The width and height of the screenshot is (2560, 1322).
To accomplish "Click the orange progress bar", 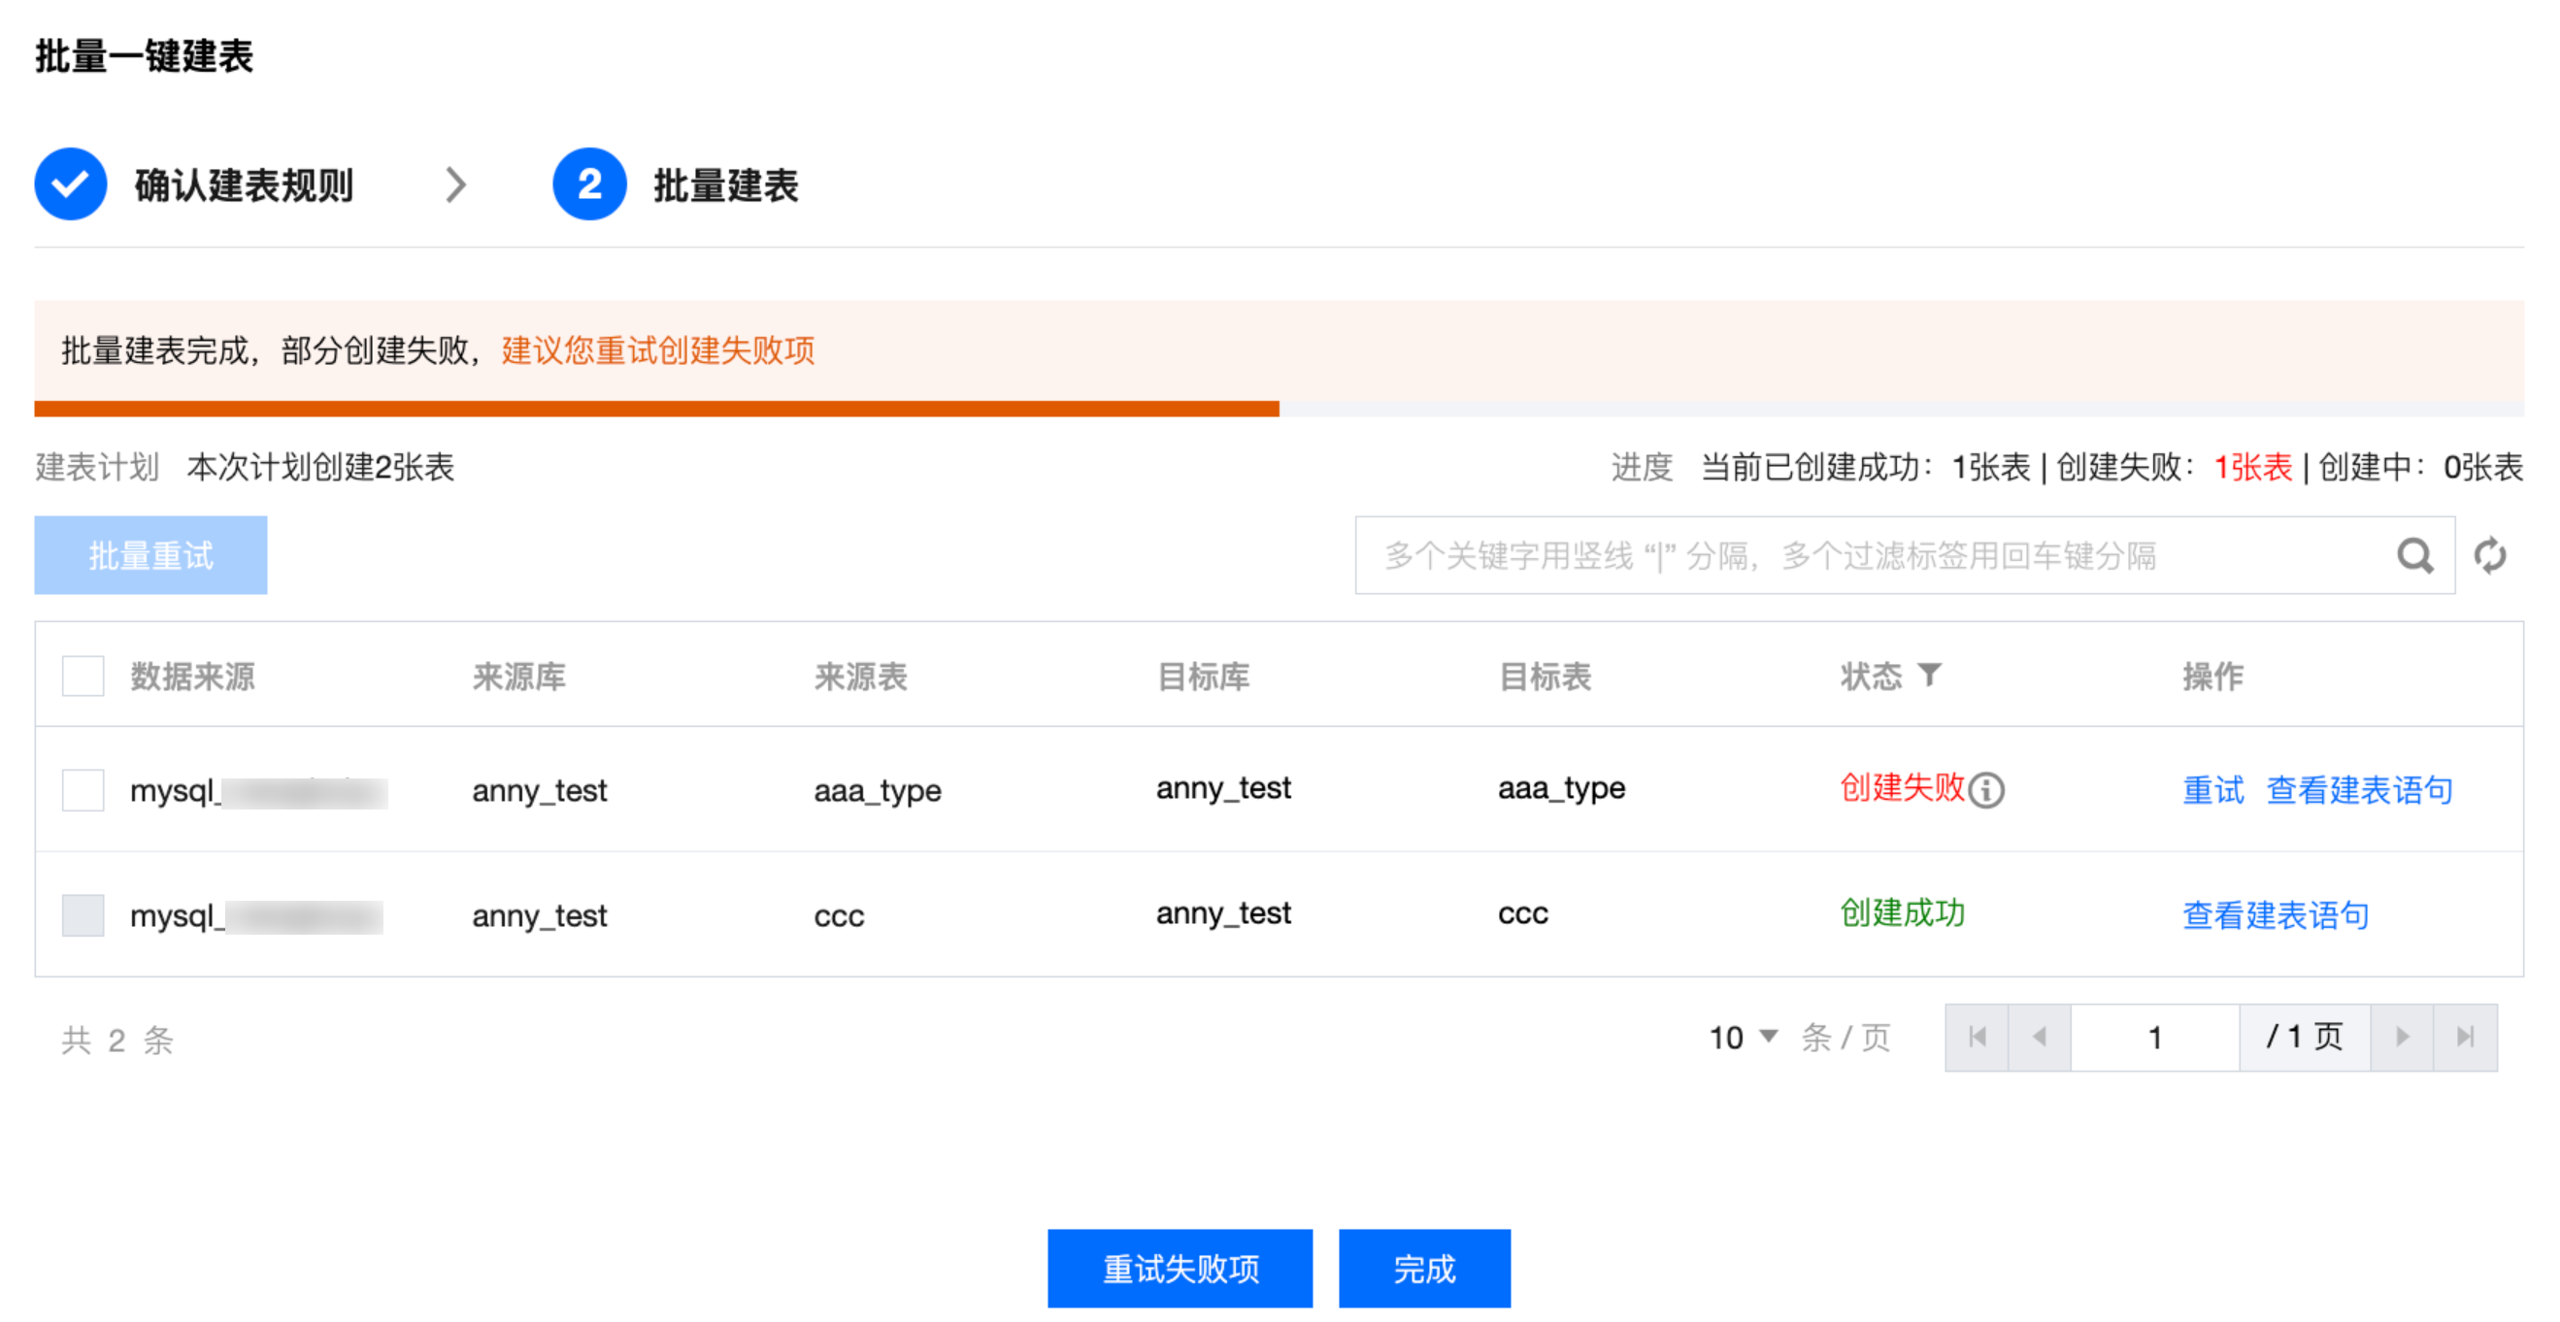I will coord(656,409).
